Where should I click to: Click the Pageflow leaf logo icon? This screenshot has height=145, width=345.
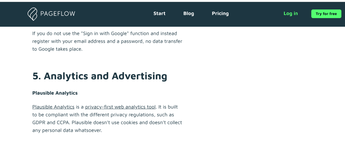[32, 14]
